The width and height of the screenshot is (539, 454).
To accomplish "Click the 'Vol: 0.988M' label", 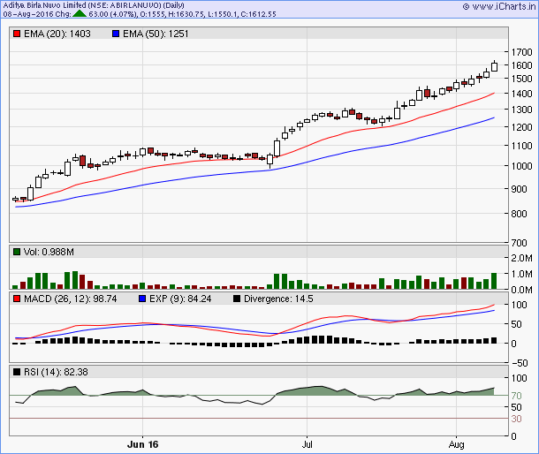I will (x=49, y=252).
